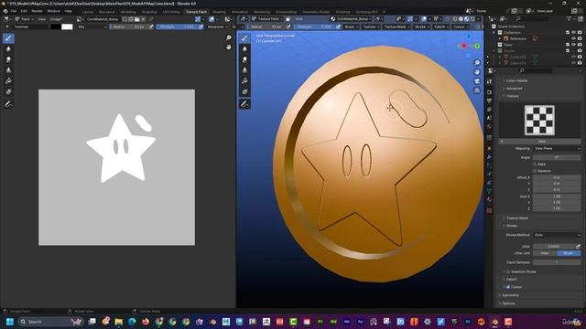This screenshot has height=329, width=586.
Task: Select Mask tool in 3D viewport toolbar
Action: click(x=244, y=91)
